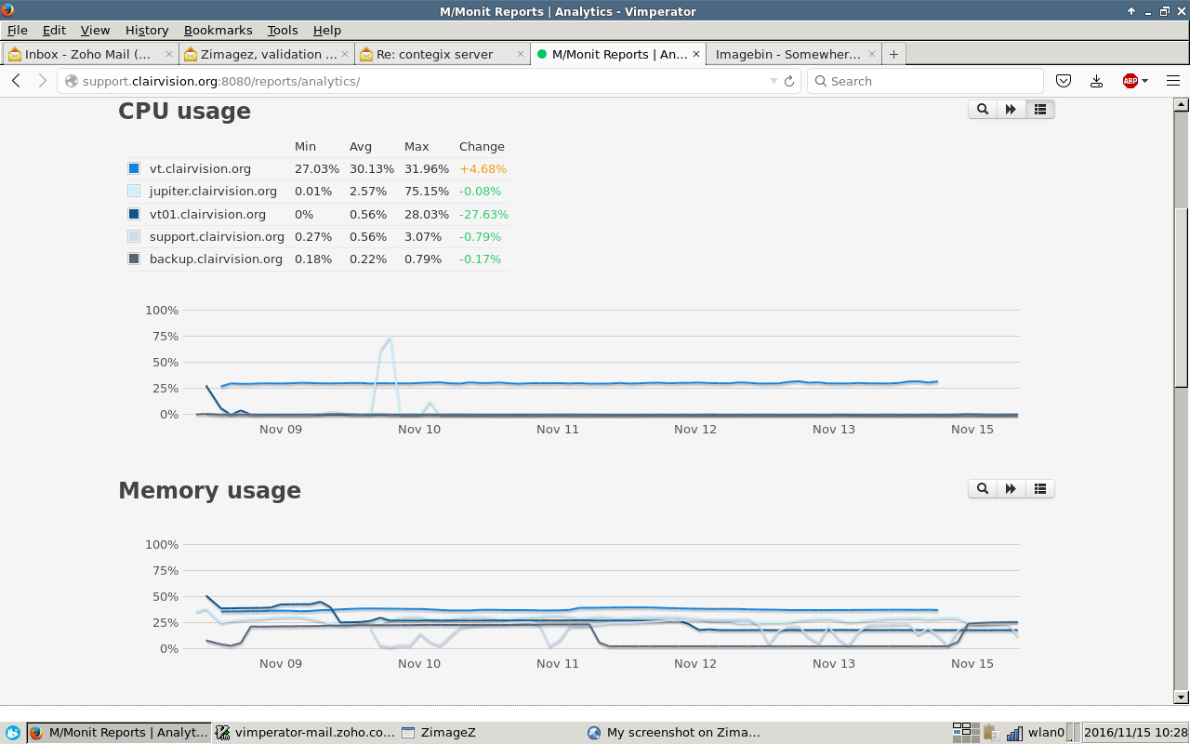
Task: Toggle vt.clairvision.org series color box
Action: [134, 168]
